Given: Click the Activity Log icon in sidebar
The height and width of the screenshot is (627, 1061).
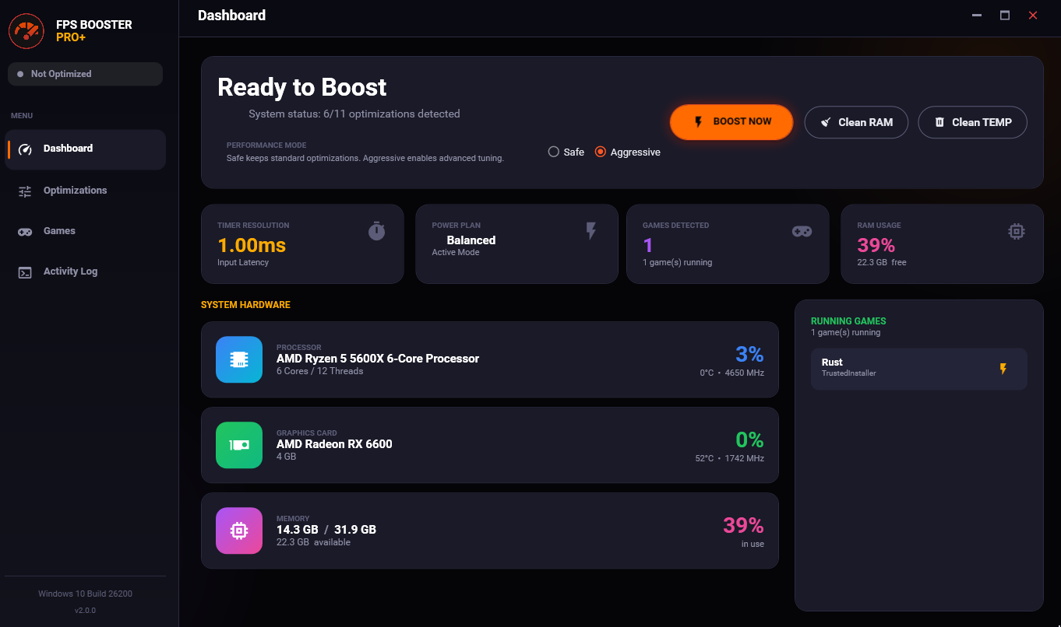Looking at the screenshot, I should coord(25,271).
